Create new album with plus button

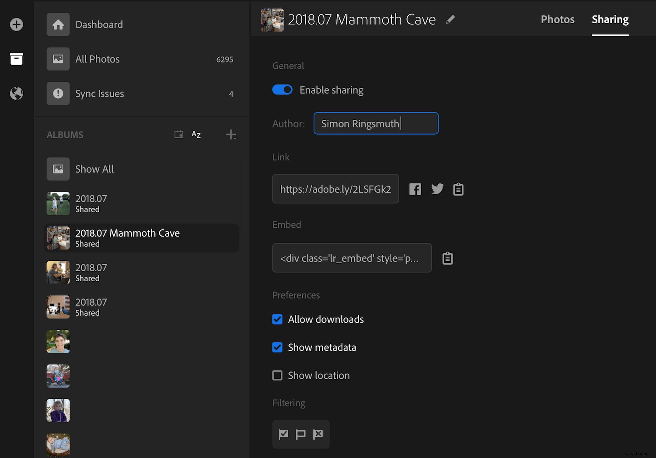click(231, 135)
